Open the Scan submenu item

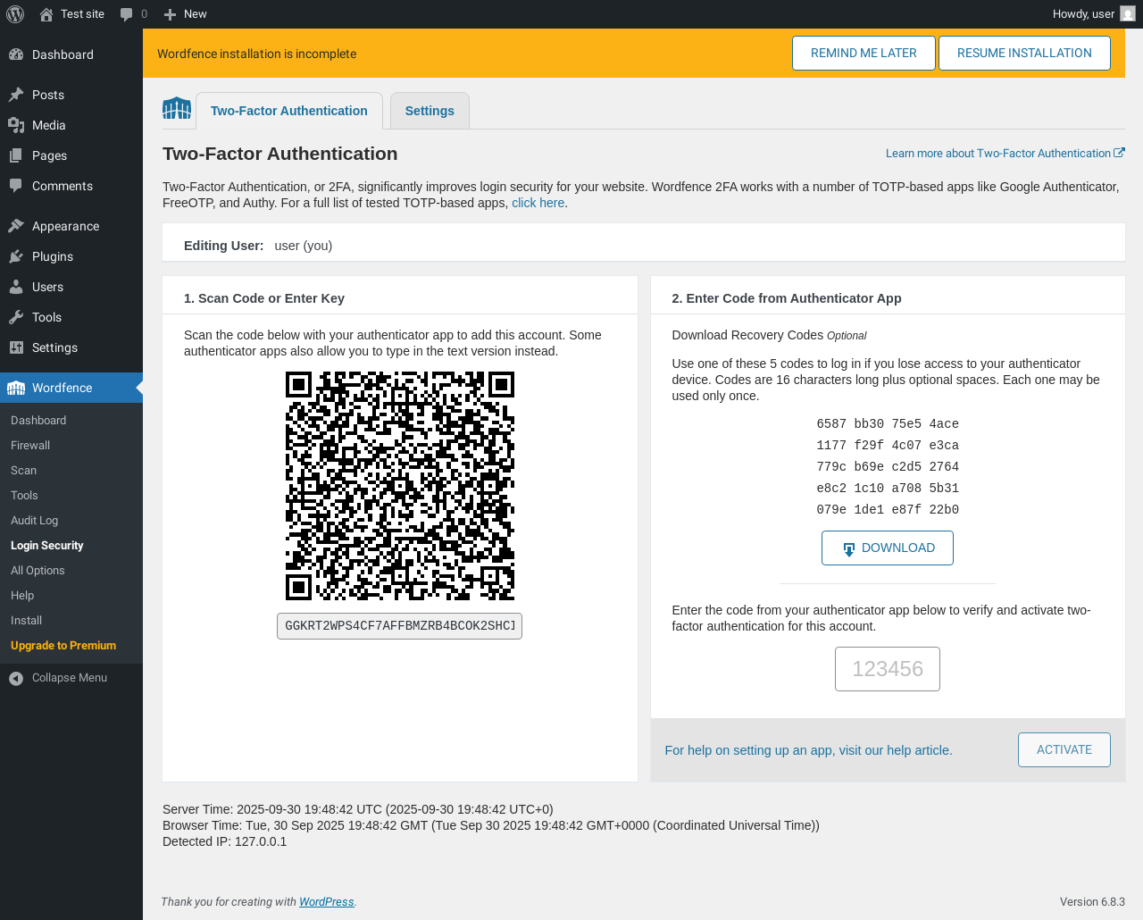click(24, 471)
